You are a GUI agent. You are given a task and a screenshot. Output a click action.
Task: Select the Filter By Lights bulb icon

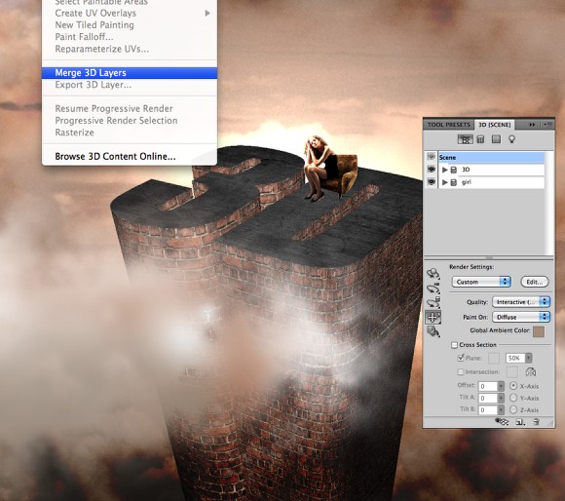511,139
